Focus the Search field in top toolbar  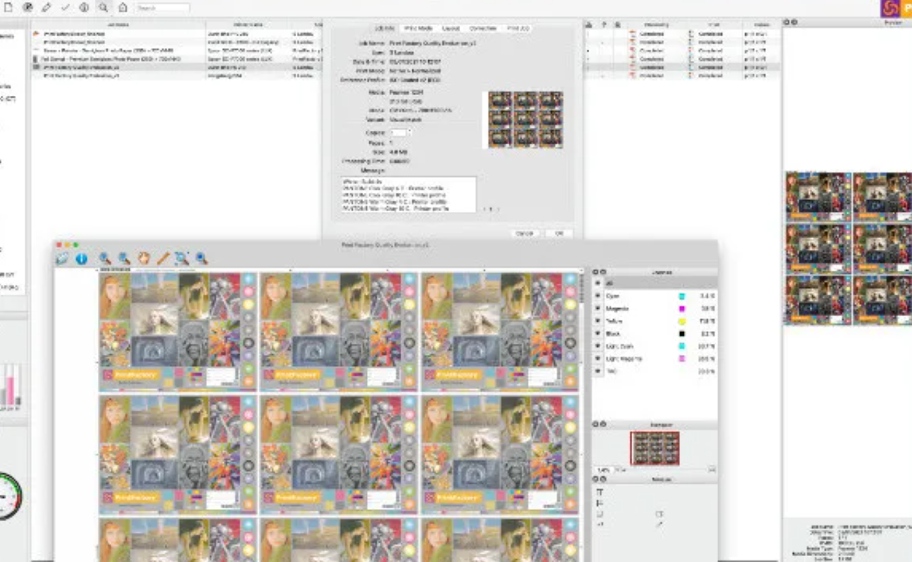click(163, 8)
